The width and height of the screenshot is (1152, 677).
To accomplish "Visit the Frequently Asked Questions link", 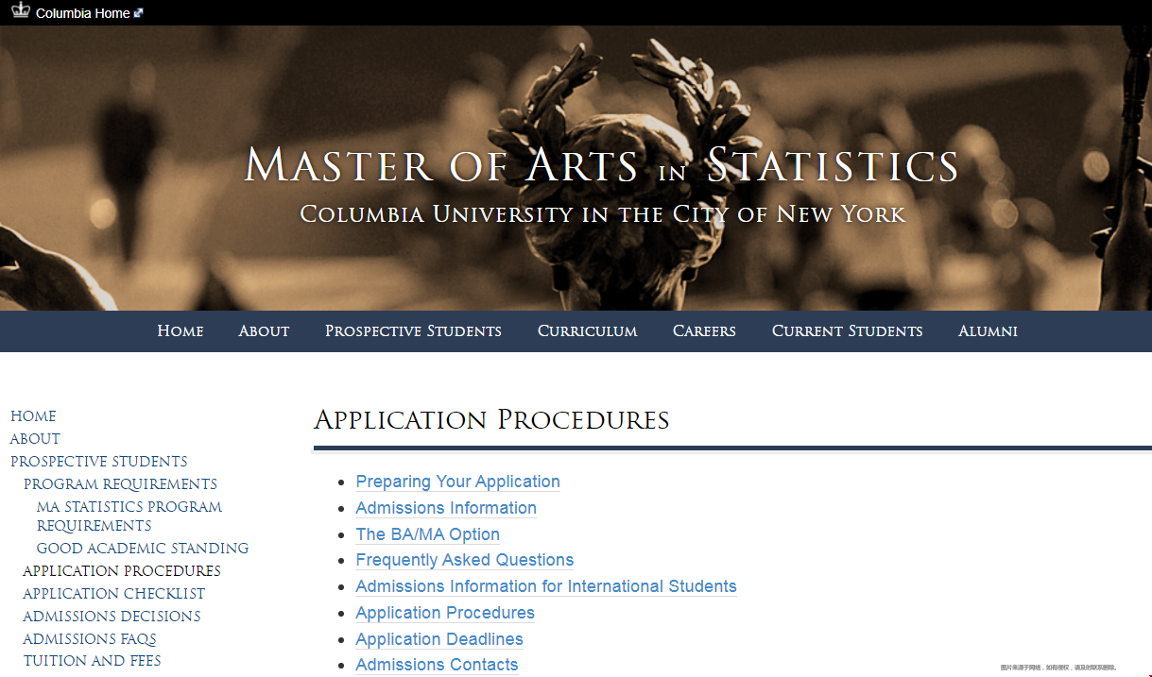I will [x=465, y=560].
